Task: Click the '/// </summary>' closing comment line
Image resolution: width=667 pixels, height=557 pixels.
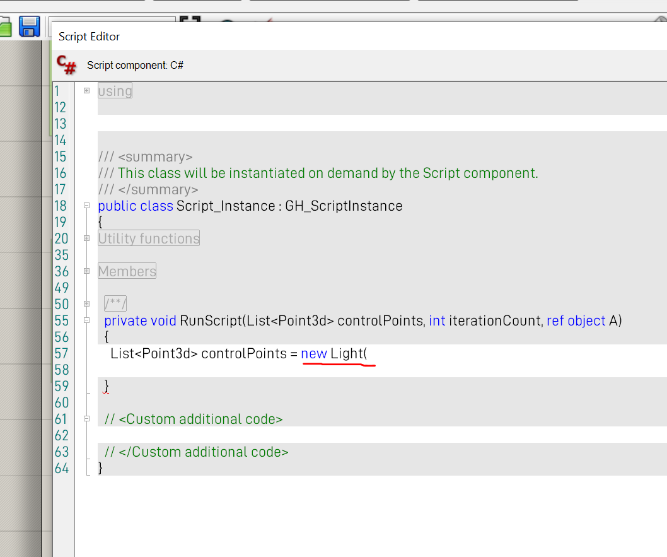Action: (148, 189)
